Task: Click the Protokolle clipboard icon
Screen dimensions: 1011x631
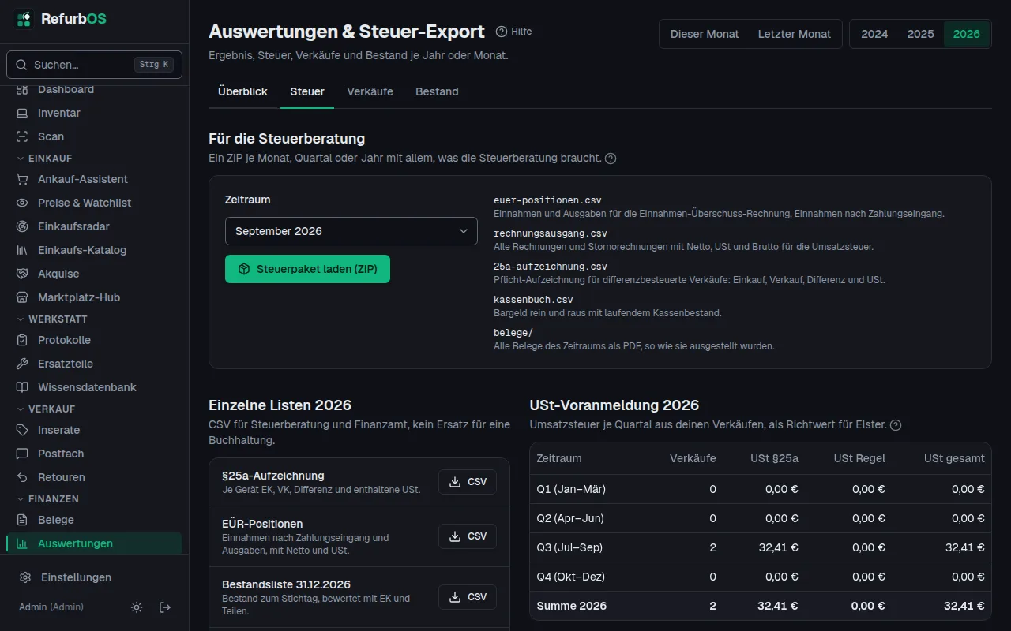Action: point(22,340)
